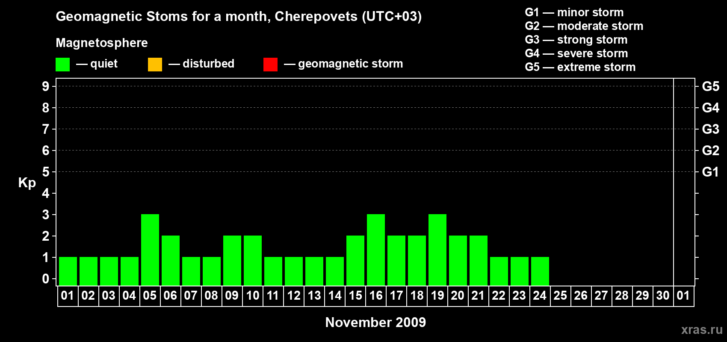Screen dimensions: 727x342
Task: Select the day 05 bar with Kp 3
Action: pos(150,250)
